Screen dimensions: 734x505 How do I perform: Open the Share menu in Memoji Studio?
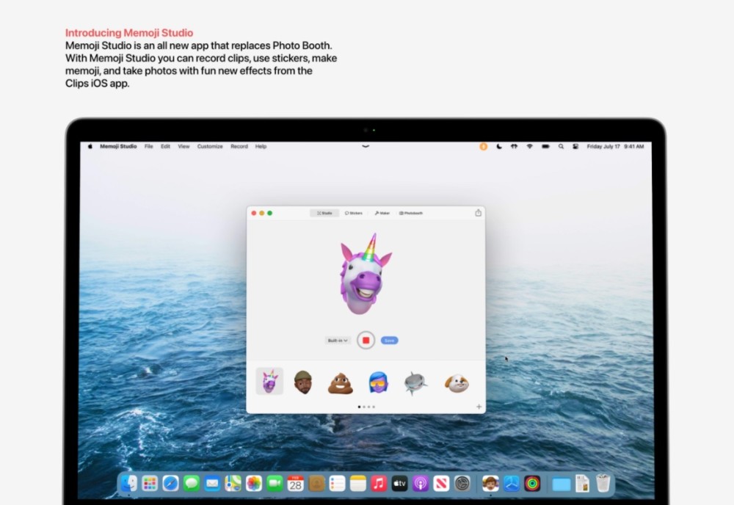point(478,212)
